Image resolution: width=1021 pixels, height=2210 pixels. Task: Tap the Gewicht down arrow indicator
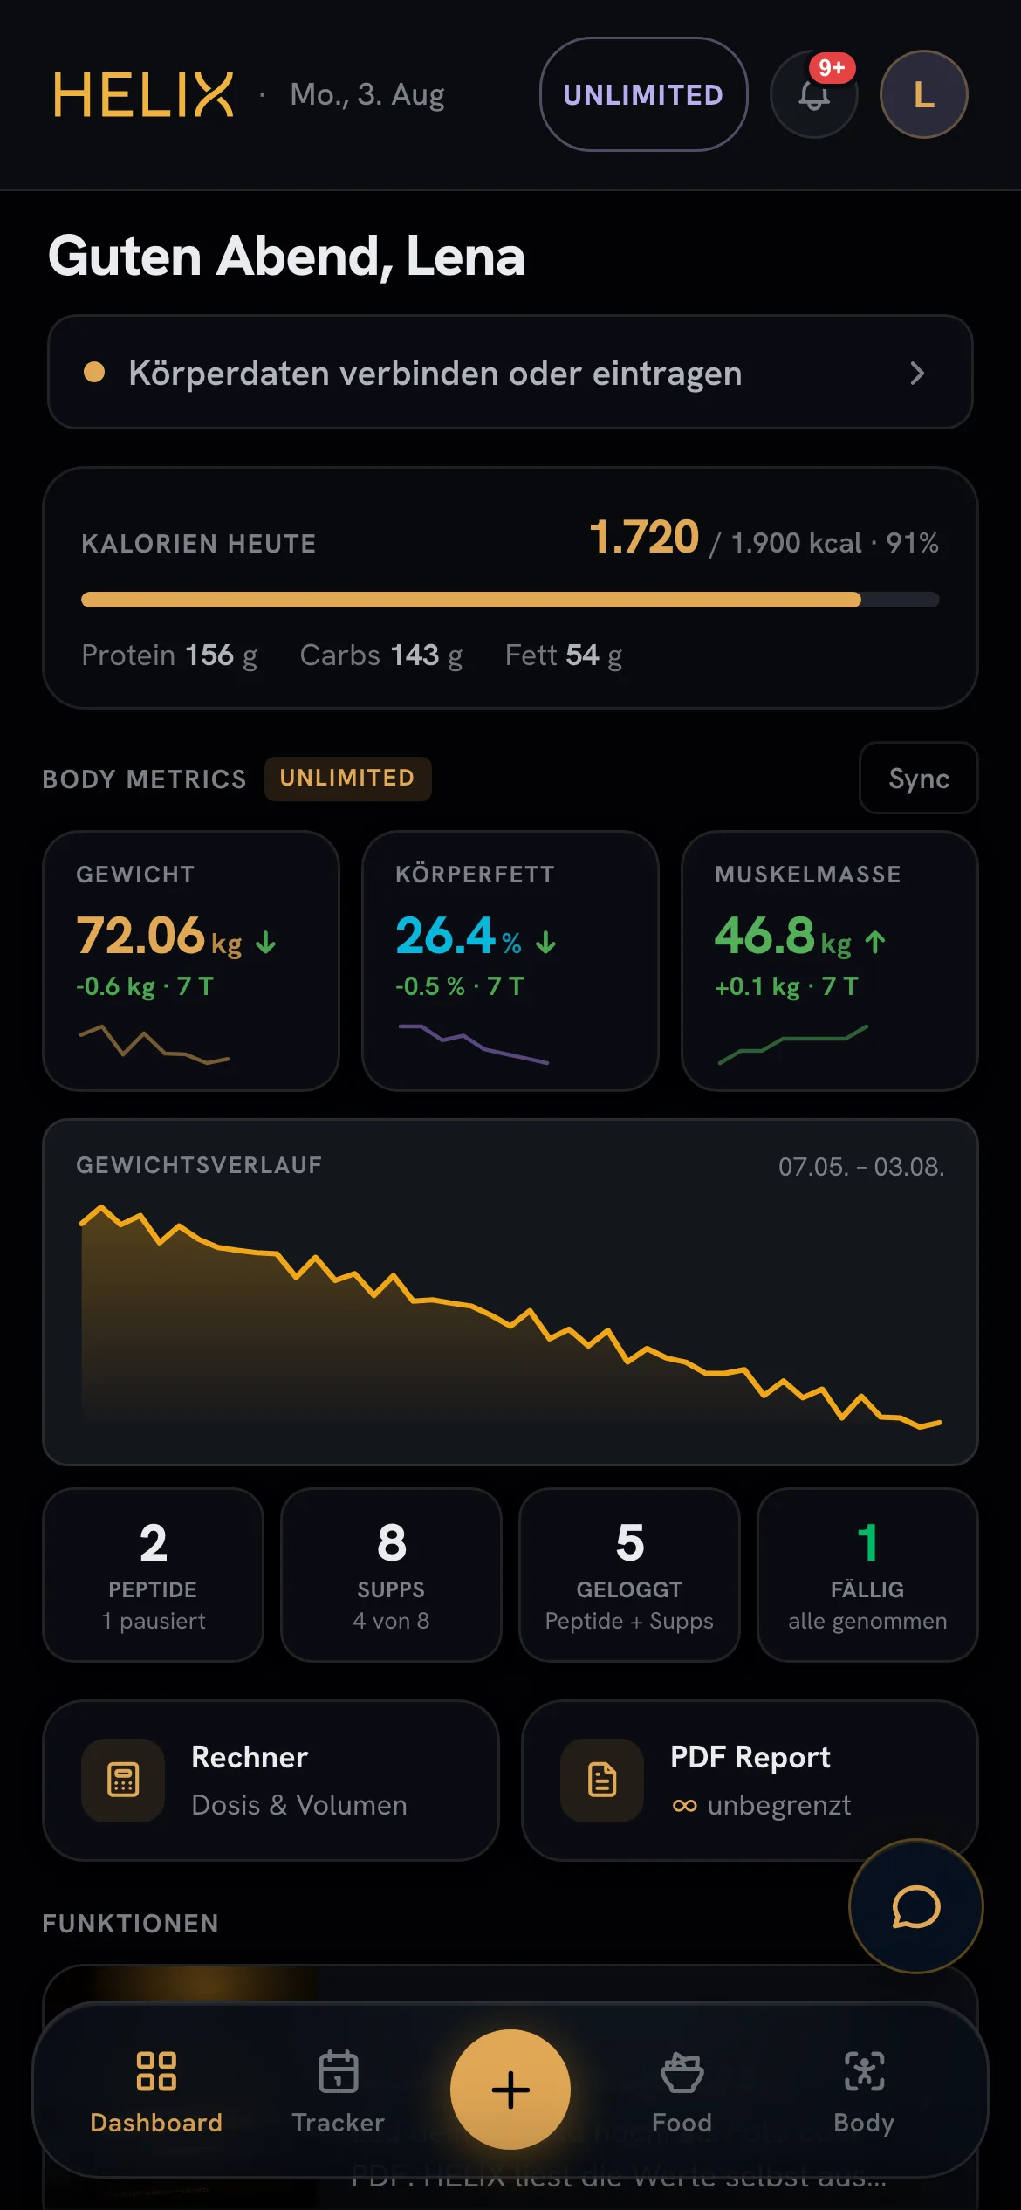click(265, 943)
